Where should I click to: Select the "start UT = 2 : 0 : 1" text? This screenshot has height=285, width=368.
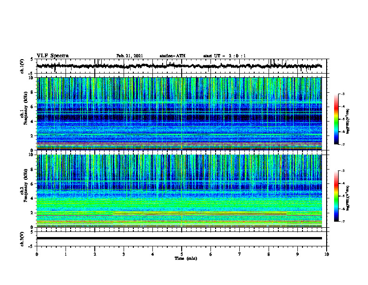pyautogui.click(x=224, y=56)
